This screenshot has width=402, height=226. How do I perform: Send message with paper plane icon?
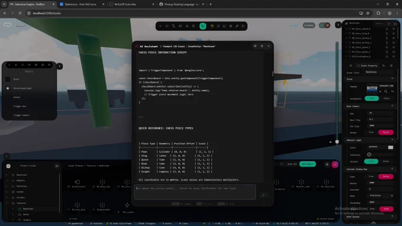[263, 195]
